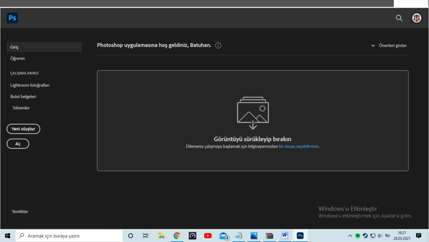Show hidden system tray icons
Screen dimensions: 429x242
350,236
